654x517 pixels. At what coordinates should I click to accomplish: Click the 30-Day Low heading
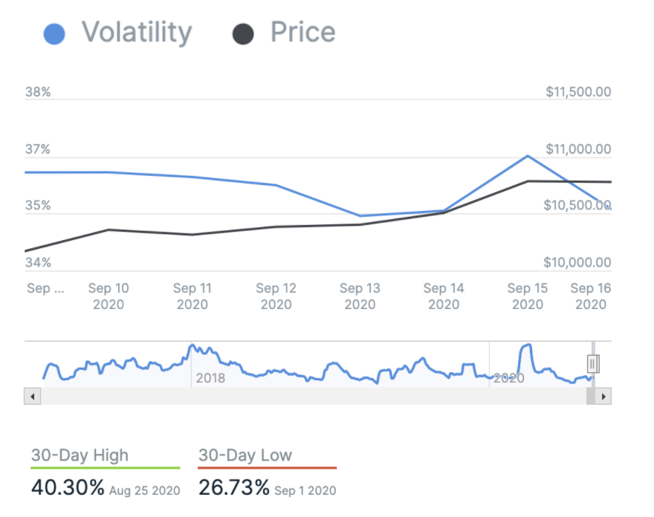[245, 455]
